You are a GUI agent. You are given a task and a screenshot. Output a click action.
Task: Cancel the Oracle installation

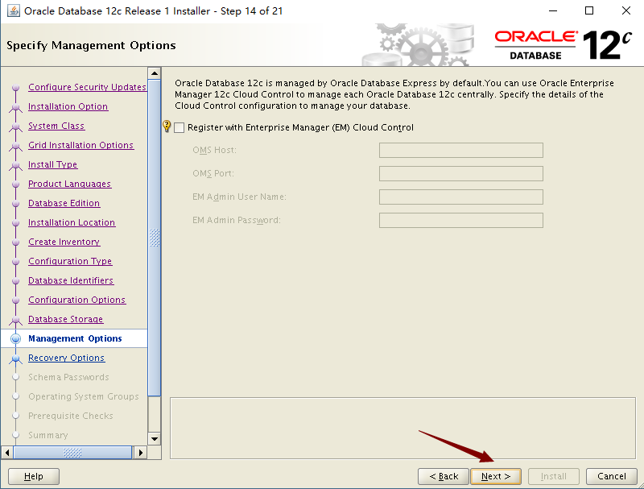pyautogui.click(x=612, y=476)
